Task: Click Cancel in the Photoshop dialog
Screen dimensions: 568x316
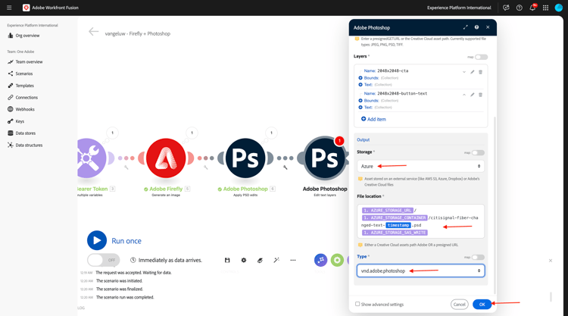Action: [460, 305]
